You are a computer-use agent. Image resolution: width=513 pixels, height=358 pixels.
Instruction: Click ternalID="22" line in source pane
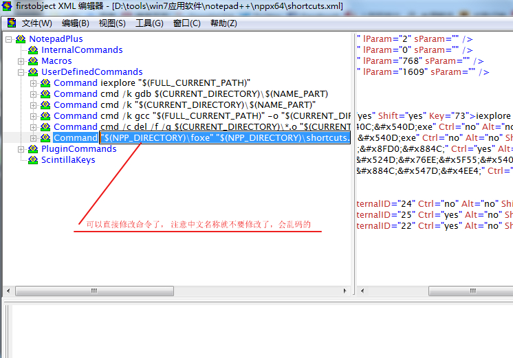click(x=435, y=226)
